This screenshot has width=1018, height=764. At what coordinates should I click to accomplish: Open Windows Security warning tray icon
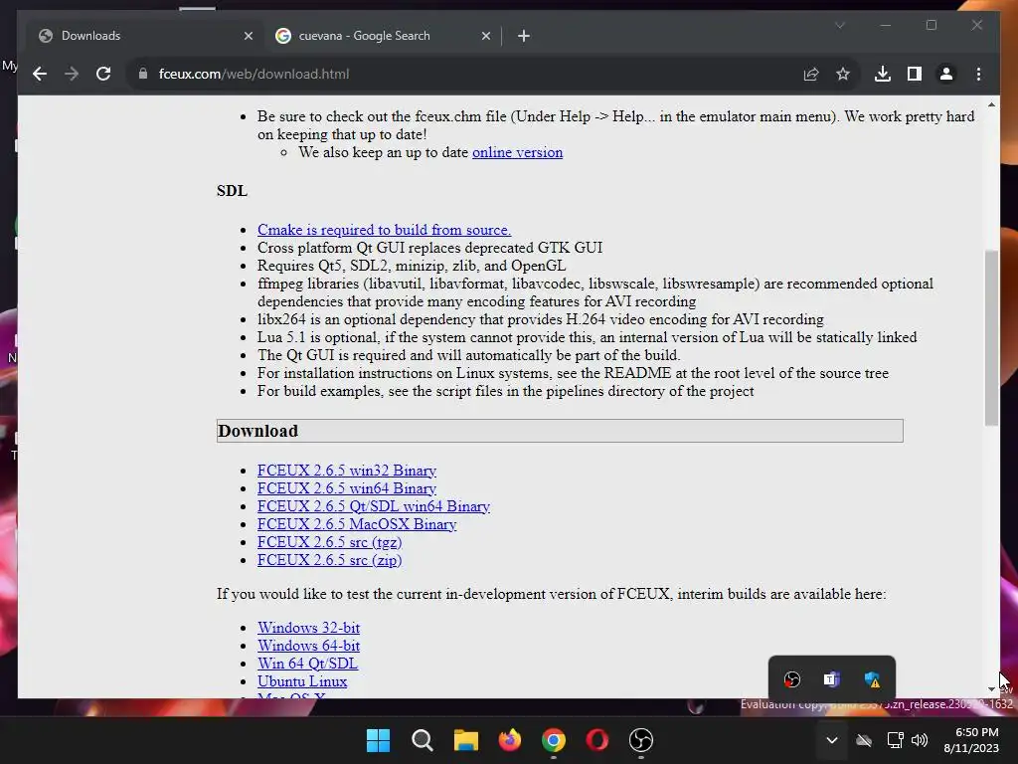click(872, 679)
